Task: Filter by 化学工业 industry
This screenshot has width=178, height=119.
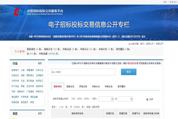Action: coord(39,70)
